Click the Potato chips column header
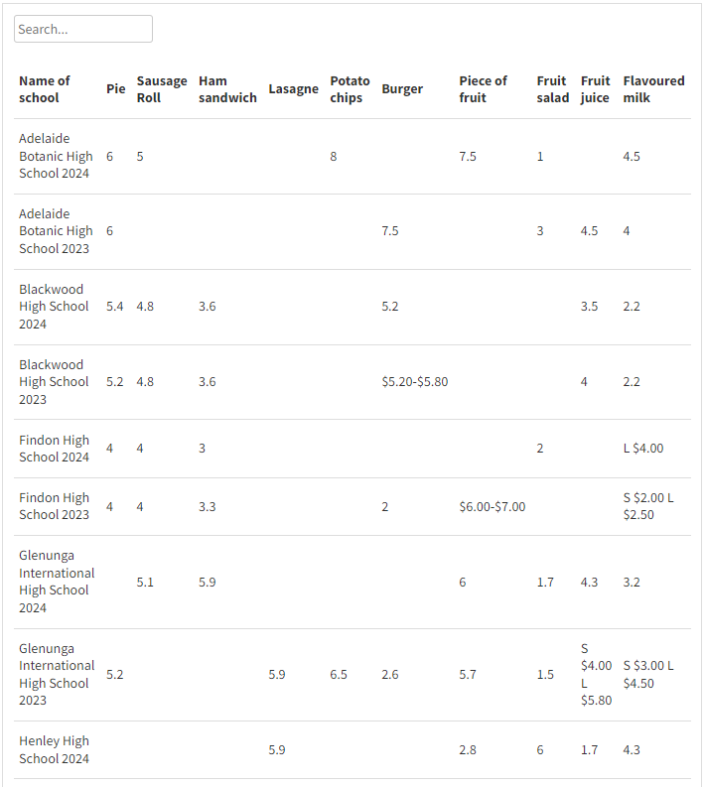This screenshot has height=787, width=705. pyautogui.click(x=350, y=89)
